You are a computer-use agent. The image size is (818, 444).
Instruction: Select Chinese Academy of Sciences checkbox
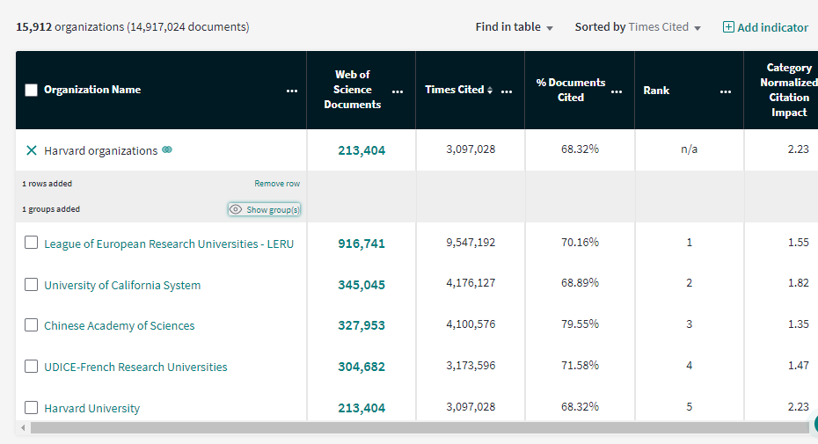point(32,325)
